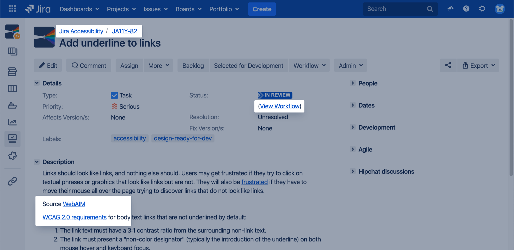Open the Jira Accessibility breadcrumb link
The image size is (514, 250).
pyautogui.click(x=81, y=31)
